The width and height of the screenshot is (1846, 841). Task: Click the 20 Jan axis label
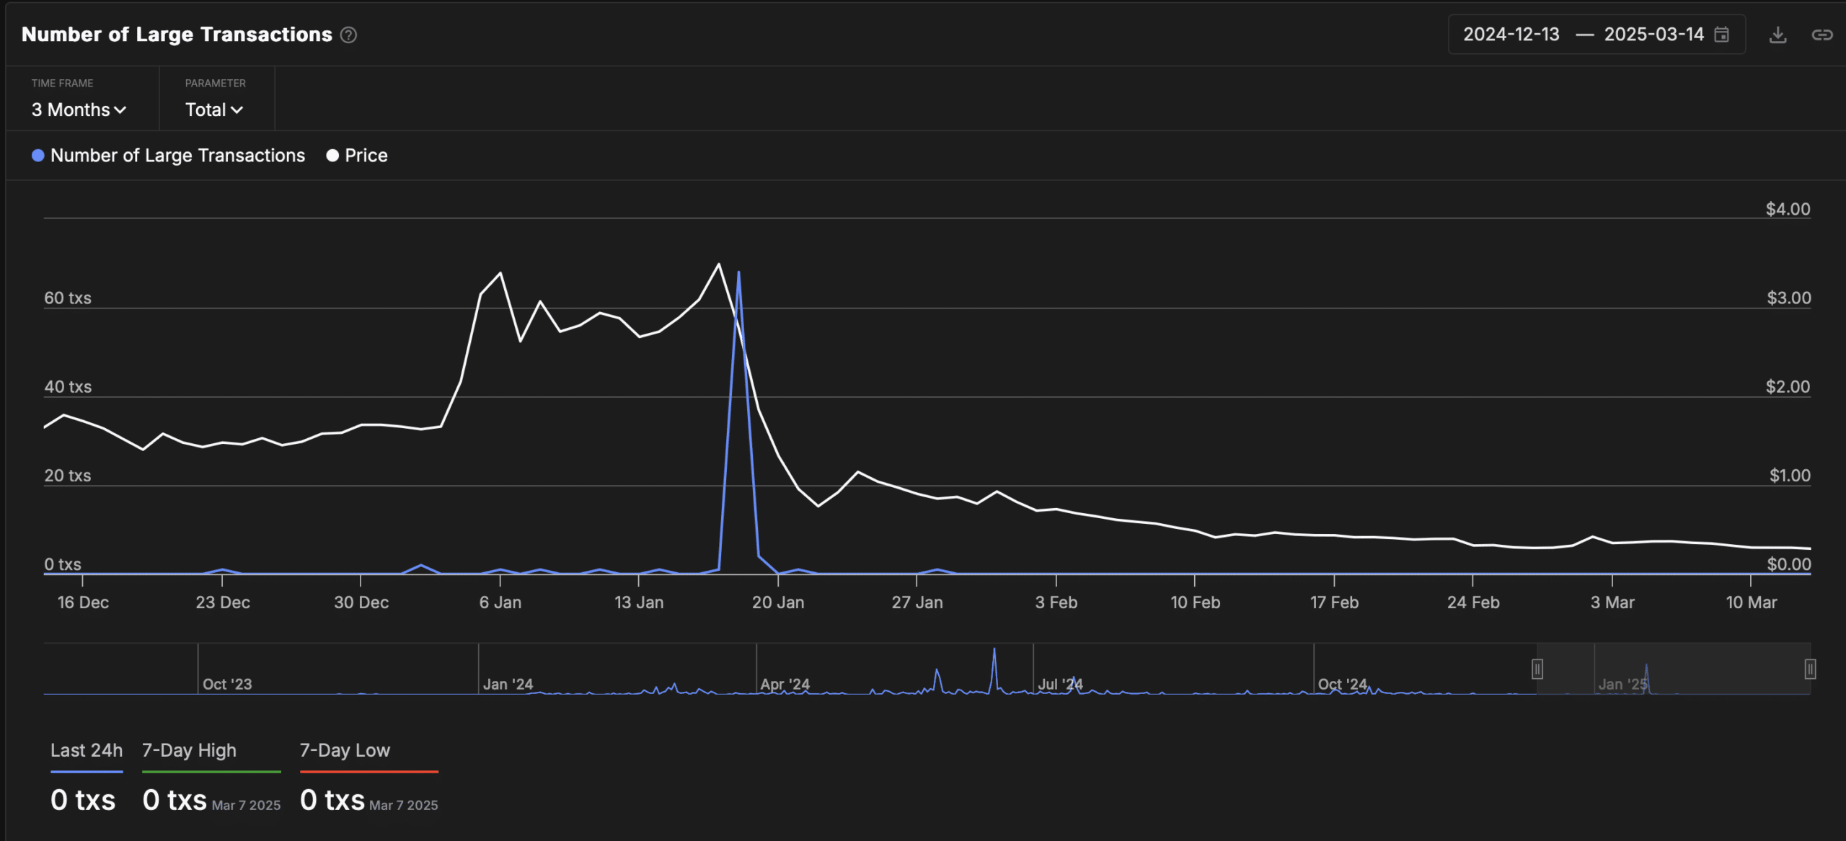(x=778, y=602)
